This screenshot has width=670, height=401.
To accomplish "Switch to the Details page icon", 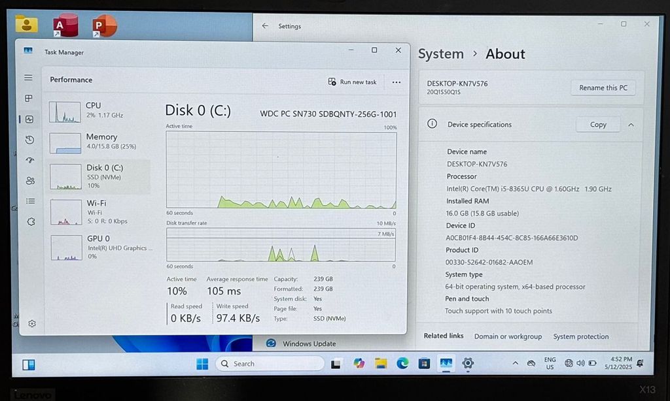I will (30, 201).
